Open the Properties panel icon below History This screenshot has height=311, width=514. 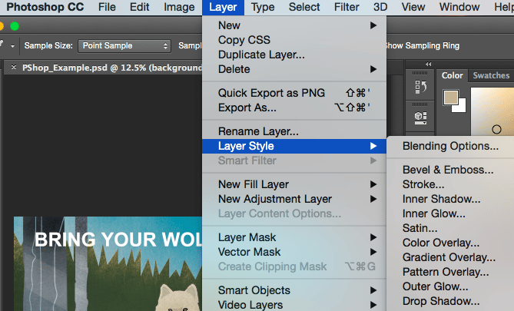(x=420, y=117)
